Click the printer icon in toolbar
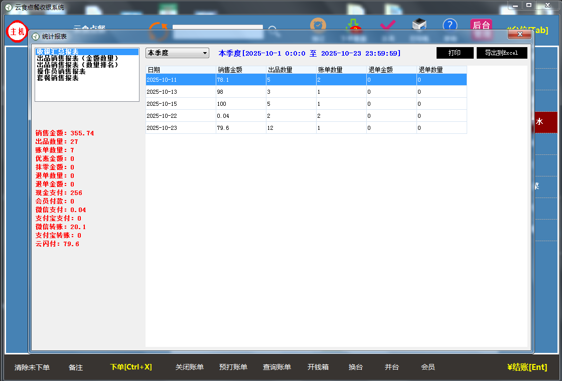562x381 pixels. coord(419,26)
